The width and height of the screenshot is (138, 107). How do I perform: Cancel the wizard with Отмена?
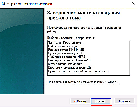click(x=125, y=101)
